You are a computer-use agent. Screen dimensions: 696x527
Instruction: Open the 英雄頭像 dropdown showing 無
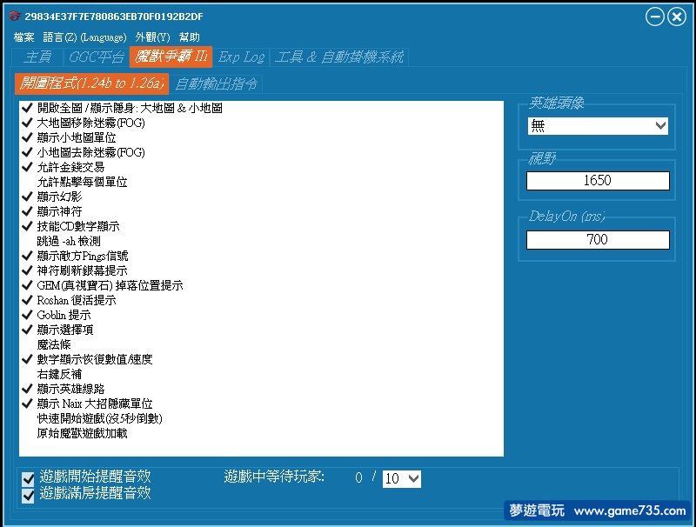pos(598,126)
